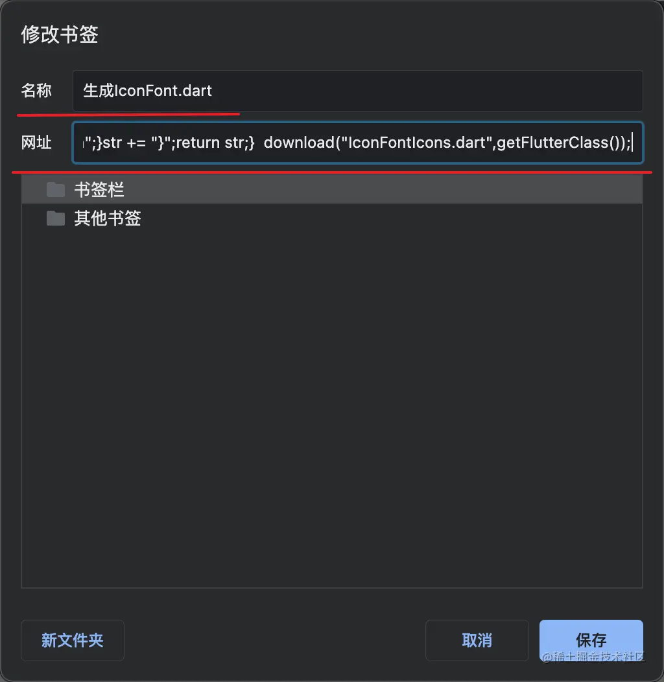Image resolution: width=664 pixels, height=682 pixels.
Task: Save the bookmark with 保存
Action: tap(591, 641)
